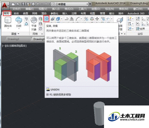
Task: Open the 绘图(D) menu
Action: (96, 9)
